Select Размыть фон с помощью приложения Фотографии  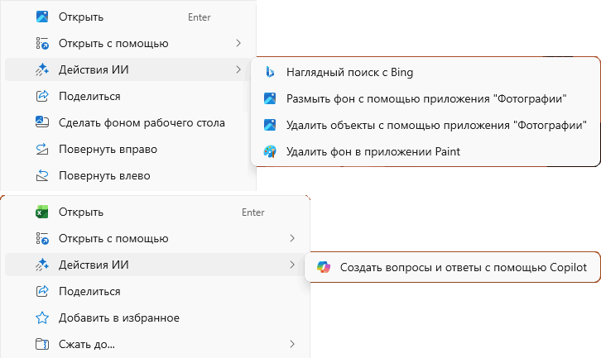click(426, 98)
